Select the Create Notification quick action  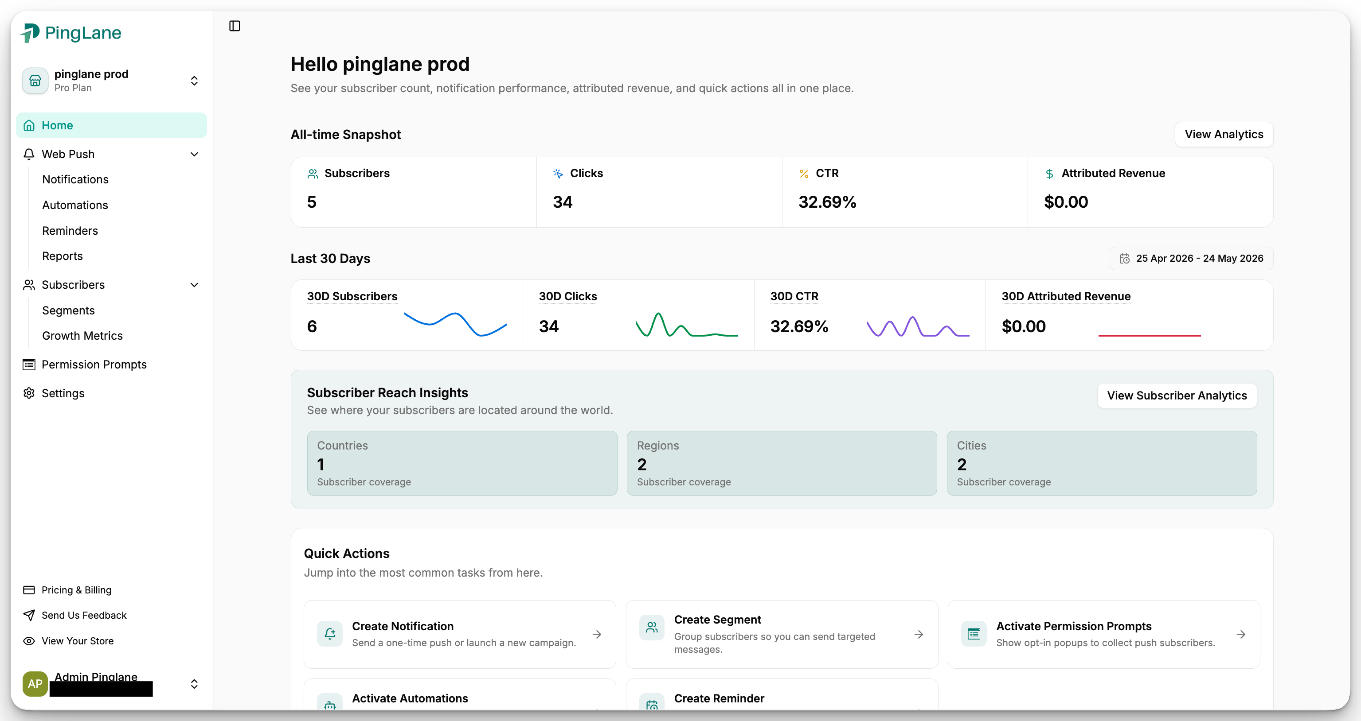[x=460, y=635]
